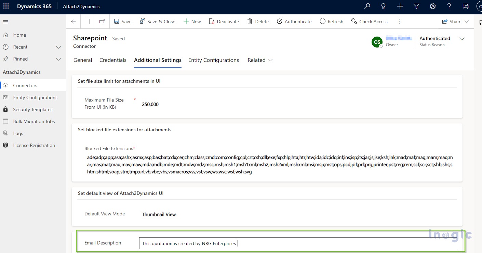Click the Blocked File Extensions text field
The height and width of the screenshot is (253, 482).
tap(270, 165)
